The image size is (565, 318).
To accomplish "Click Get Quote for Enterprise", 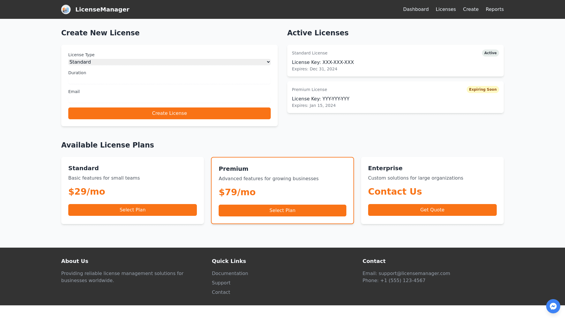I will [x=432, y=210].
